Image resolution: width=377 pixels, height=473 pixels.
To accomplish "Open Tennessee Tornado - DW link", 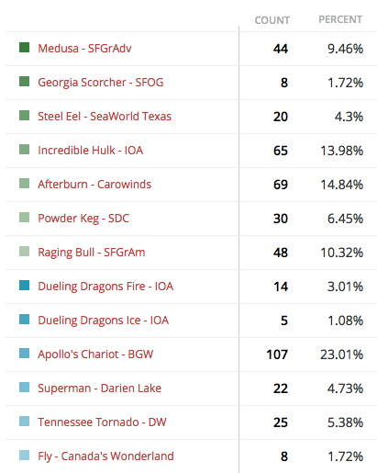I will coord(102,422).
